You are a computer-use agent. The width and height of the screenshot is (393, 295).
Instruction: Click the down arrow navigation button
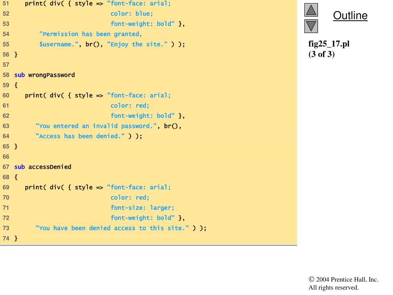[x=311, y=26]
